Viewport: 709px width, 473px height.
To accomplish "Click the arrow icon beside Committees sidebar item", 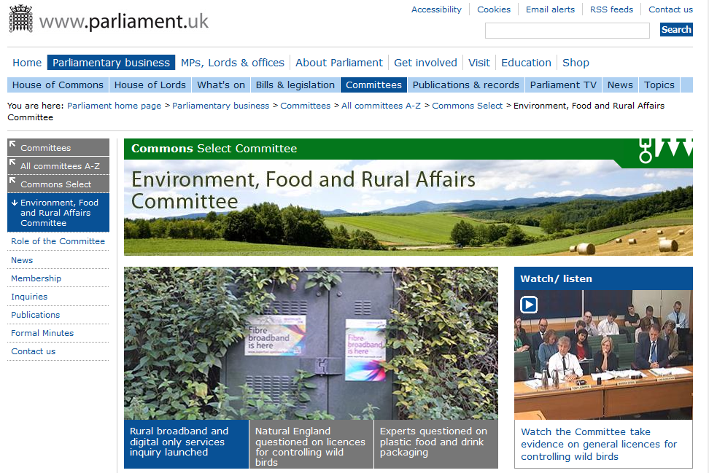I will (12, 144).
